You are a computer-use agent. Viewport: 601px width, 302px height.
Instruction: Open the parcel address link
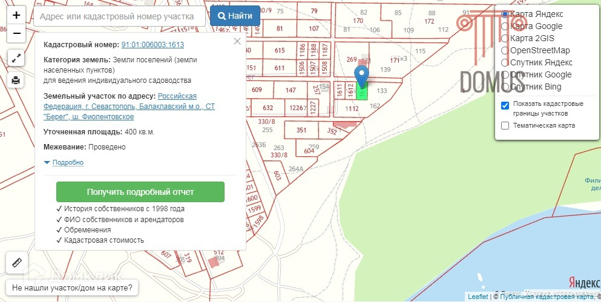[x=129, y=106]
